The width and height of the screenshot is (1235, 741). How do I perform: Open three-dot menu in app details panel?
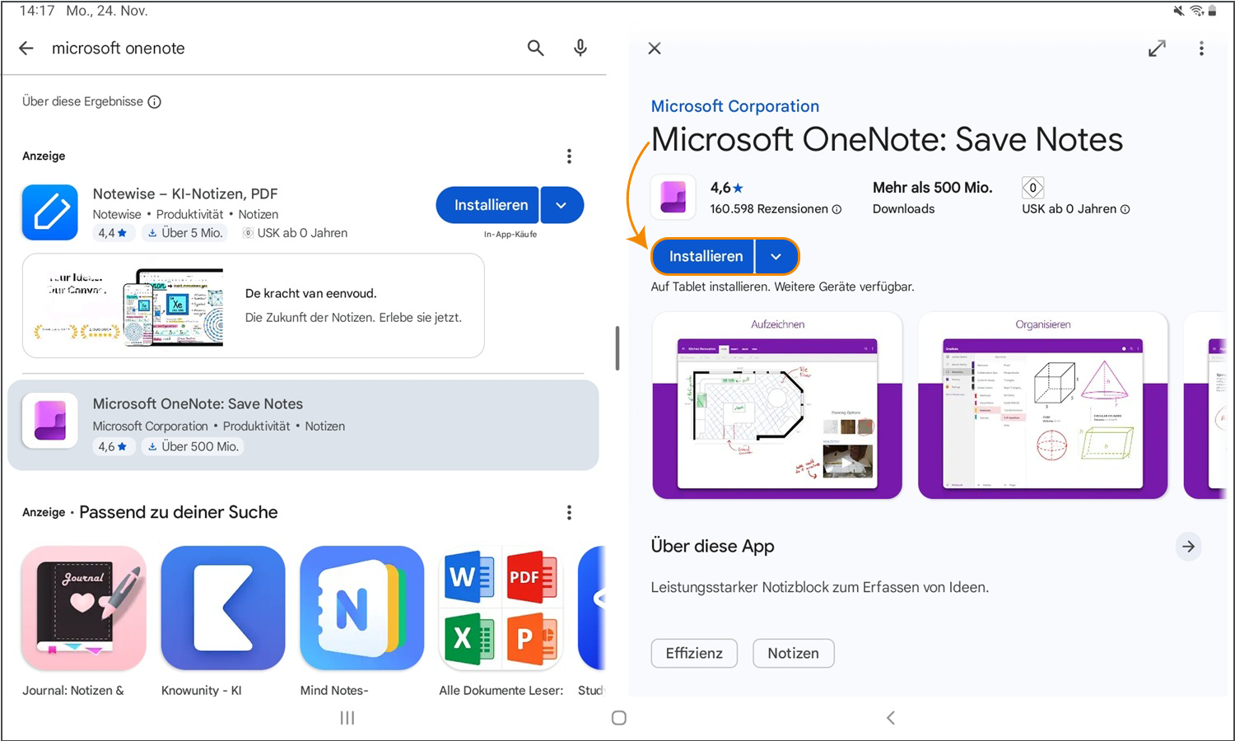tap(1201, 49)
